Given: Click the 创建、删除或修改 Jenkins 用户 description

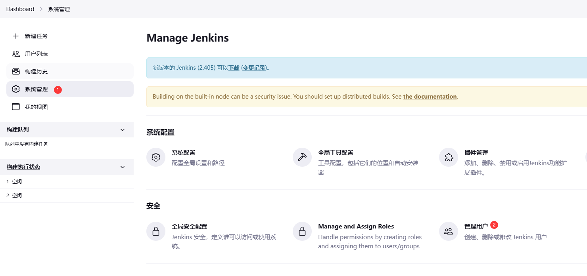Looking at the screenshot, I should coord(506,237).
